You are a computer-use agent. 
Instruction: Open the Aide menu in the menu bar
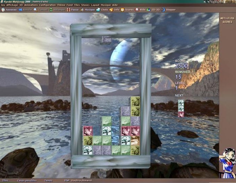[x=115, y=5]
